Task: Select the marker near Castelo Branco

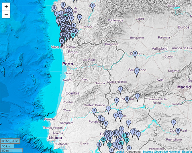Action: click(x=94, y=111)
